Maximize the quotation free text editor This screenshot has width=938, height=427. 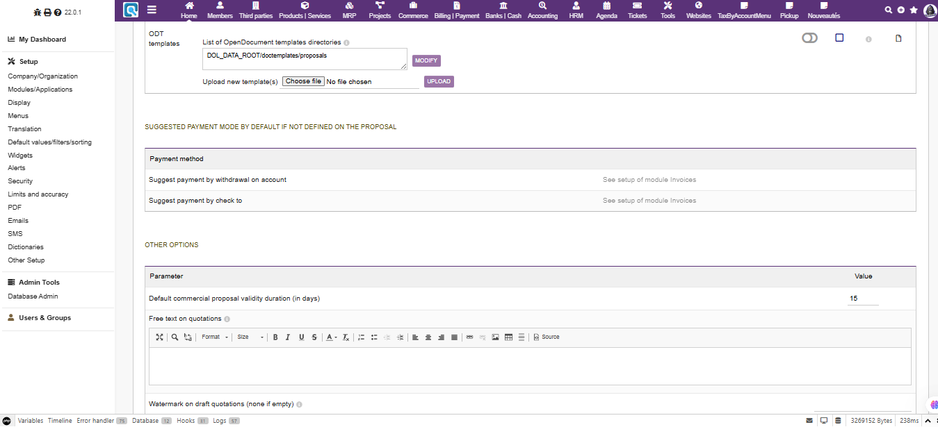[x=159, y=337]
